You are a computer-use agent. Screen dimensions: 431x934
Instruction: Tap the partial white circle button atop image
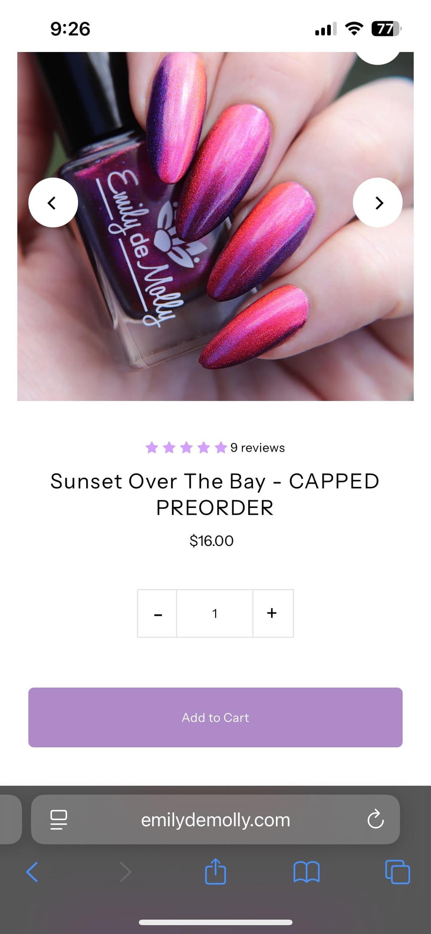pyautogui.click(x=378, y=56)
